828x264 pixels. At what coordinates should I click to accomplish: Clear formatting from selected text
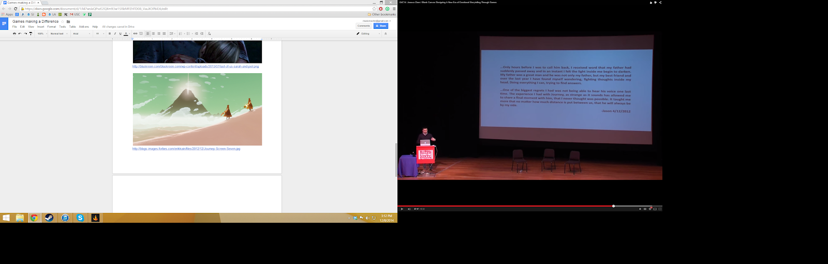pyautogui.click(x=209, y=34)
